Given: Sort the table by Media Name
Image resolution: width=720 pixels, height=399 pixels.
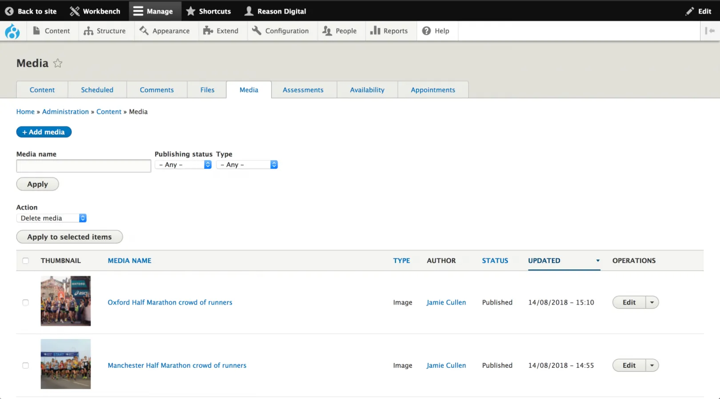Looking at the screenshot, I should pos(129,261).
